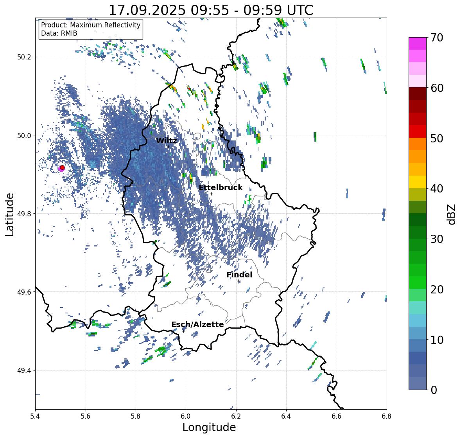
Task: Click the cross marker at Wiltz
Action: tap(168, 147)
